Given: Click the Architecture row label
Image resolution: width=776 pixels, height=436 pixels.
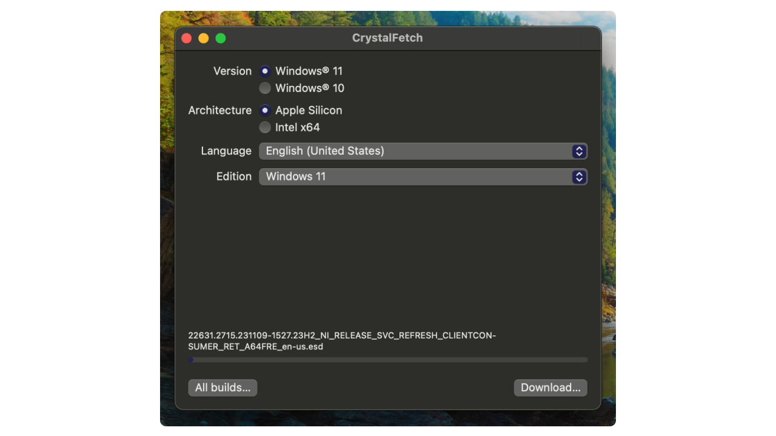Looking at the screenshot, I should click(x=219, y=110).
